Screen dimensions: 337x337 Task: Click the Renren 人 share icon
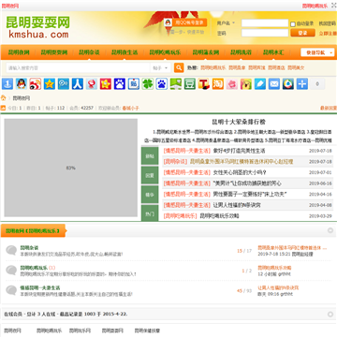point(77,83)
